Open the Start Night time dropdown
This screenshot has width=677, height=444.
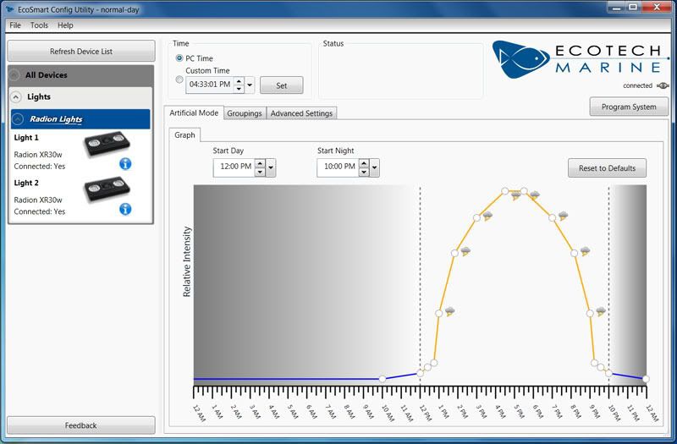click(375, 167)
